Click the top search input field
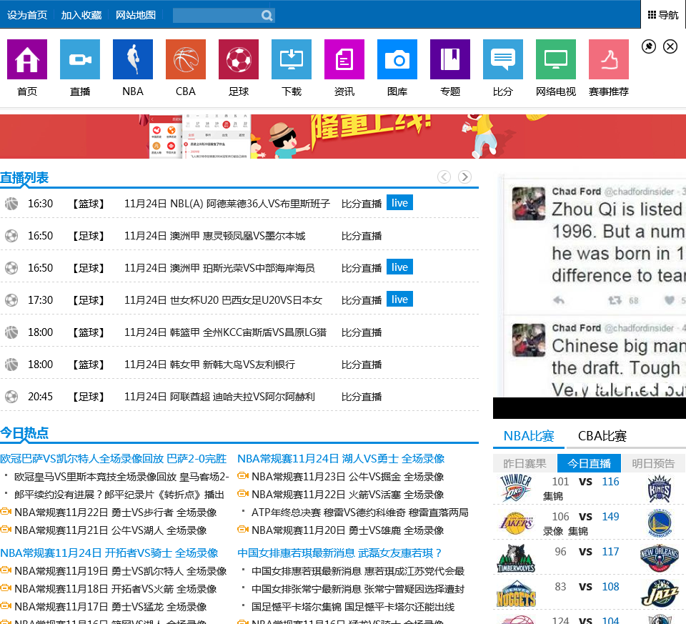Image resolution: width=686 pixels, height=624 pixels. [x=217, y=16]
